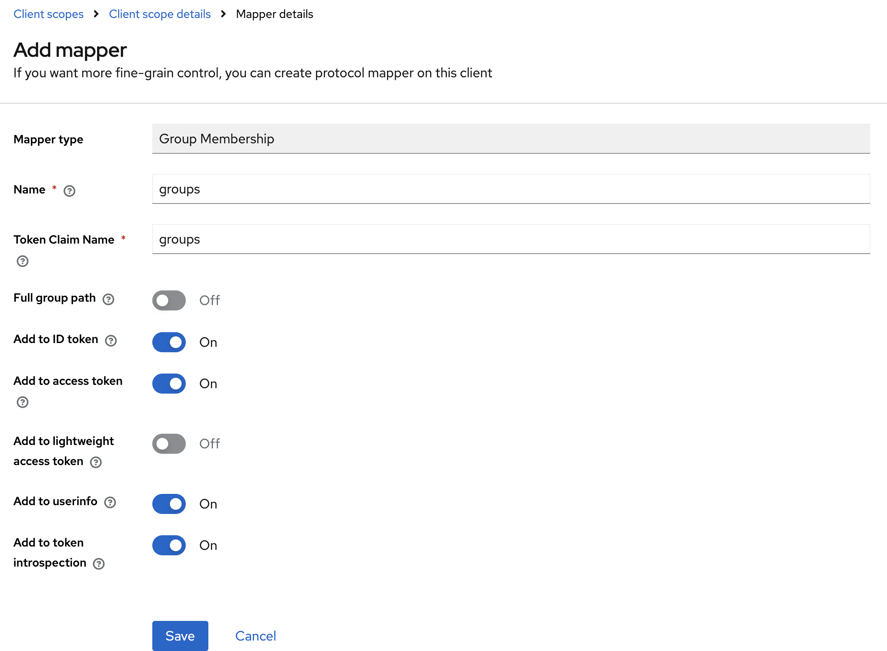887x651 pixels.
Task: Switch off Add to token introspection
Action: coord(169,545)
